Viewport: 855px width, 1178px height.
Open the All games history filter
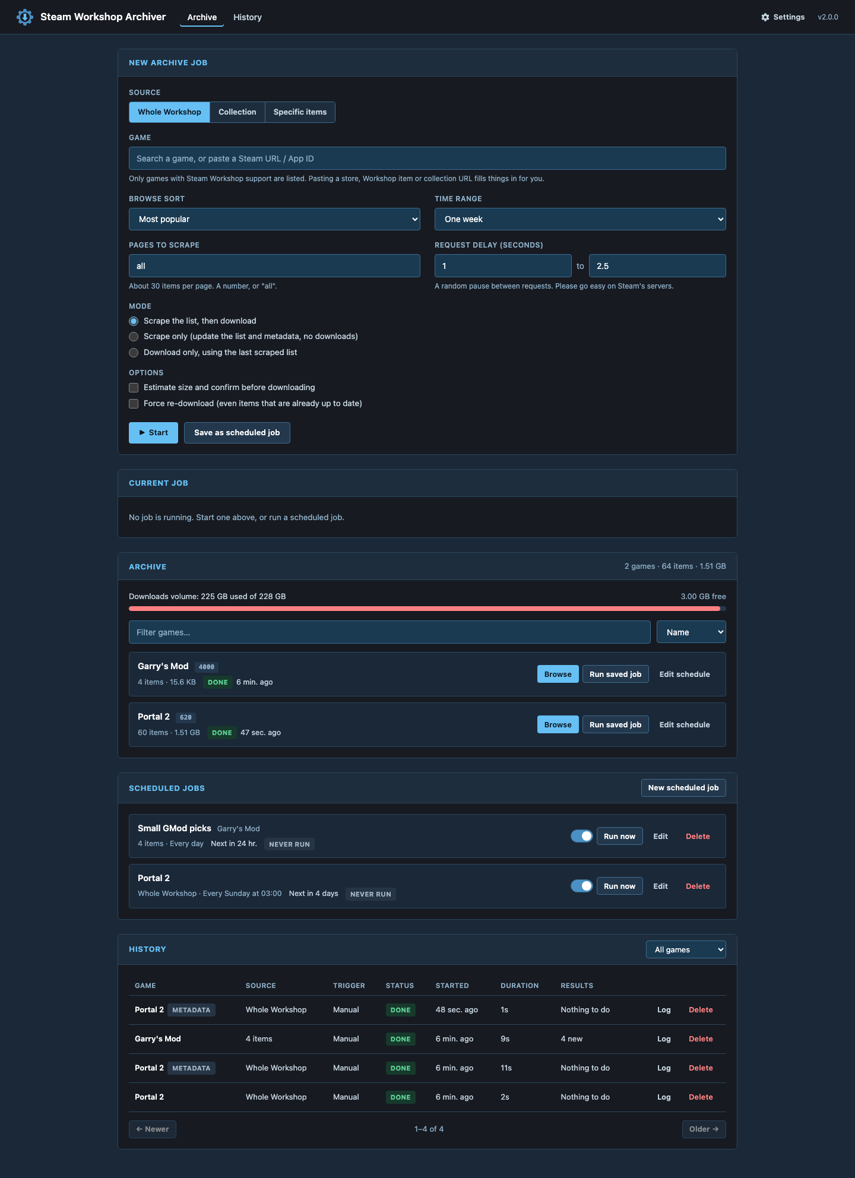(686, 949)
